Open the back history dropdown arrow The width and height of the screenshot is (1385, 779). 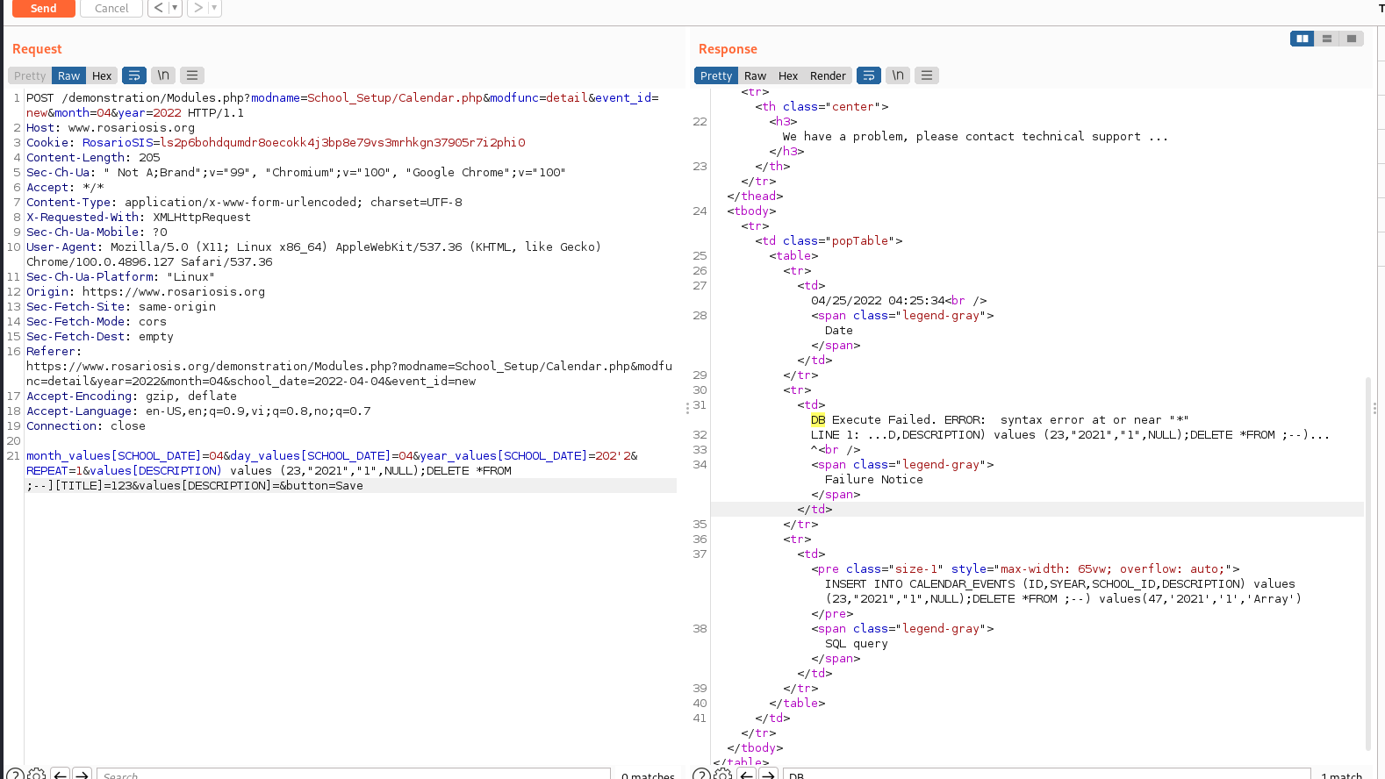coord(175,8)
